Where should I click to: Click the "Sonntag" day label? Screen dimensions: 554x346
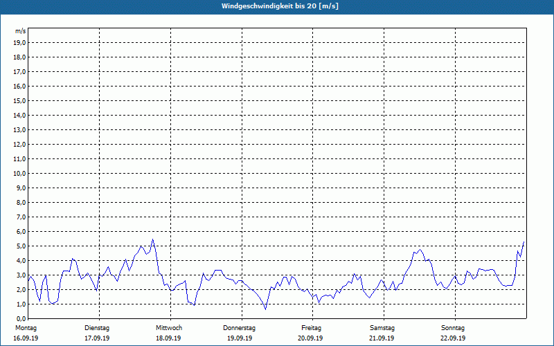453,328
